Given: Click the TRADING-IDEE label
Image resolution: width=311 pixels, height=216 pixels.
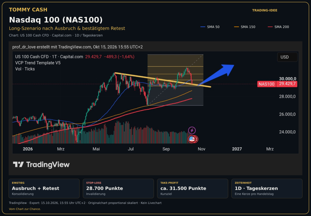Looking at the screenshot, I should 265,10.
